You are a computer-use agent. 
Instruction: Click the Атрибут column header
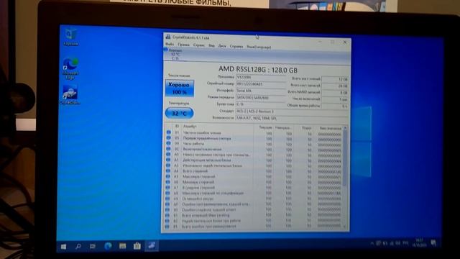pos(190,127)
